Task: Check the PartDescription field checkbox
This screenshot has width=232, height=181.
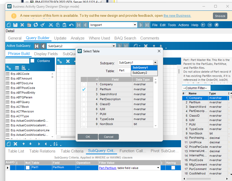Action: pos(84,99)
